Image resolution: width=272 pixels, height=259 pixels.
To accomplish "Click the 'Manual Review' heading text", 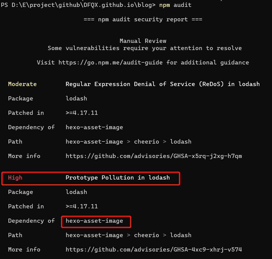I will [x=143, y=41].
